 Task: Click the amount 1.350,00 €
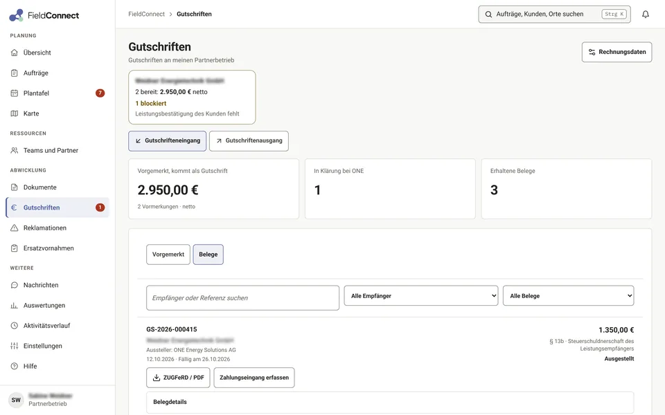pyautogui.click(x=617, y=330)
